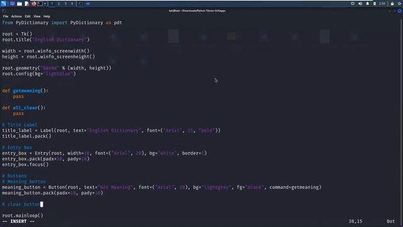403x227 pixels.
Task: Expand the terminal launcher dropdown arrow
Action: coord(45,4)
